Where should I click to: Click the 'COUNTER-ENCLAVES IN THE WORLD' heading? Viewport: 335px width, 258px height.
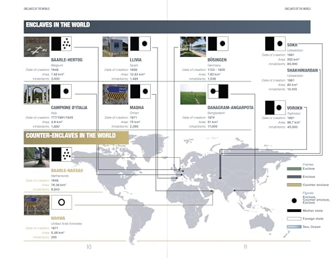tap(71, 136)
